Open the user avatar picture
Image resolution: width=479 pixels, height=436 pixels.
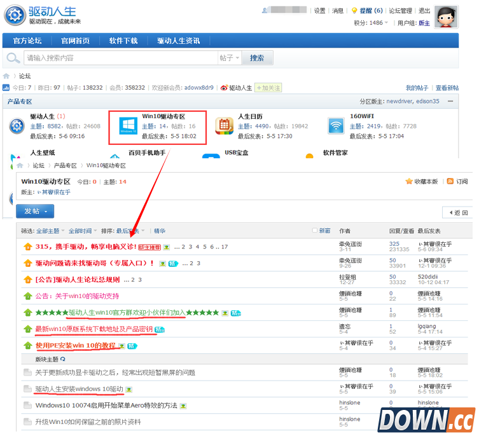(x=446, y=17)
